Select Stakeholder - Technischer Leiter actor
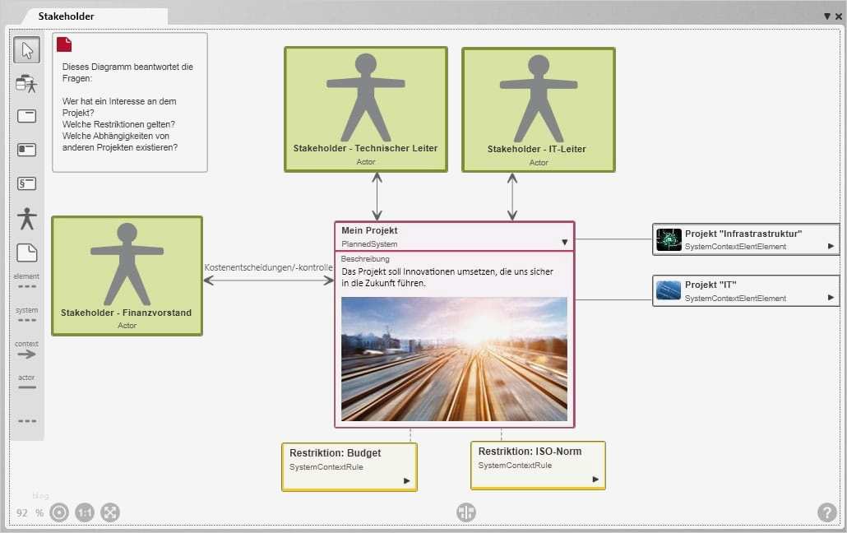 (x=366, y=109)
